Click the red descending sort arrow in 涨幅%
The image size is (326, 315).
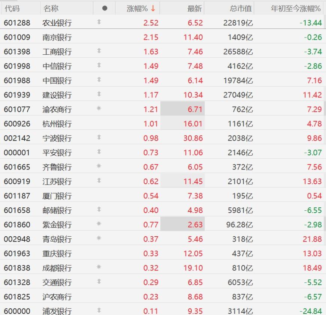153,8
